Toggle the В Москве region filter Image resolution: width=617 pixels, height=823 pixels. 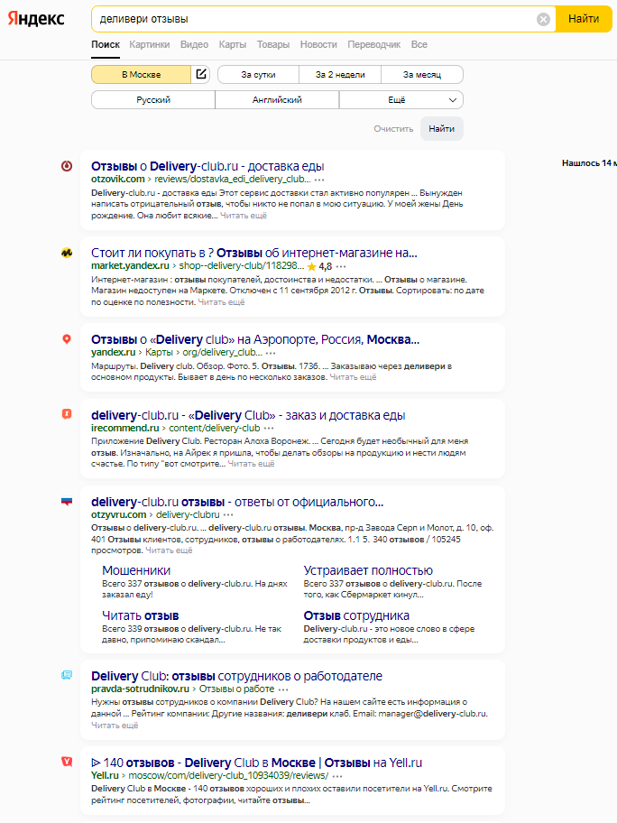point(141,75)
